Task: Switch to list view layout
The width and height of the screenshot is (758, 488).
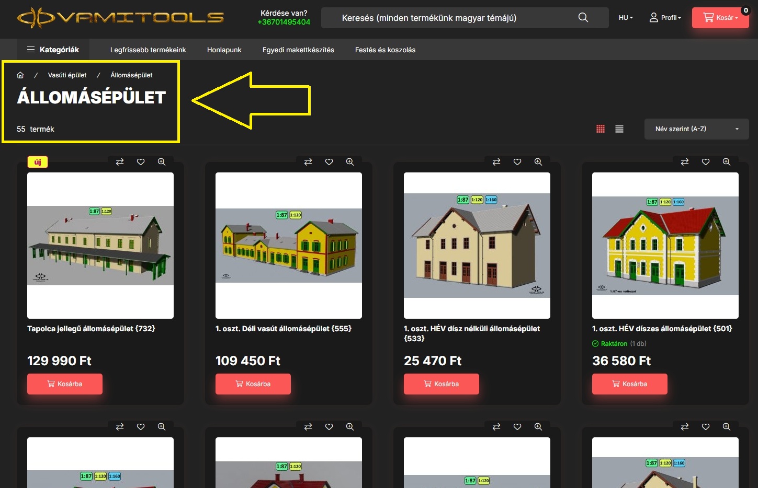Action: click(619, 129)
